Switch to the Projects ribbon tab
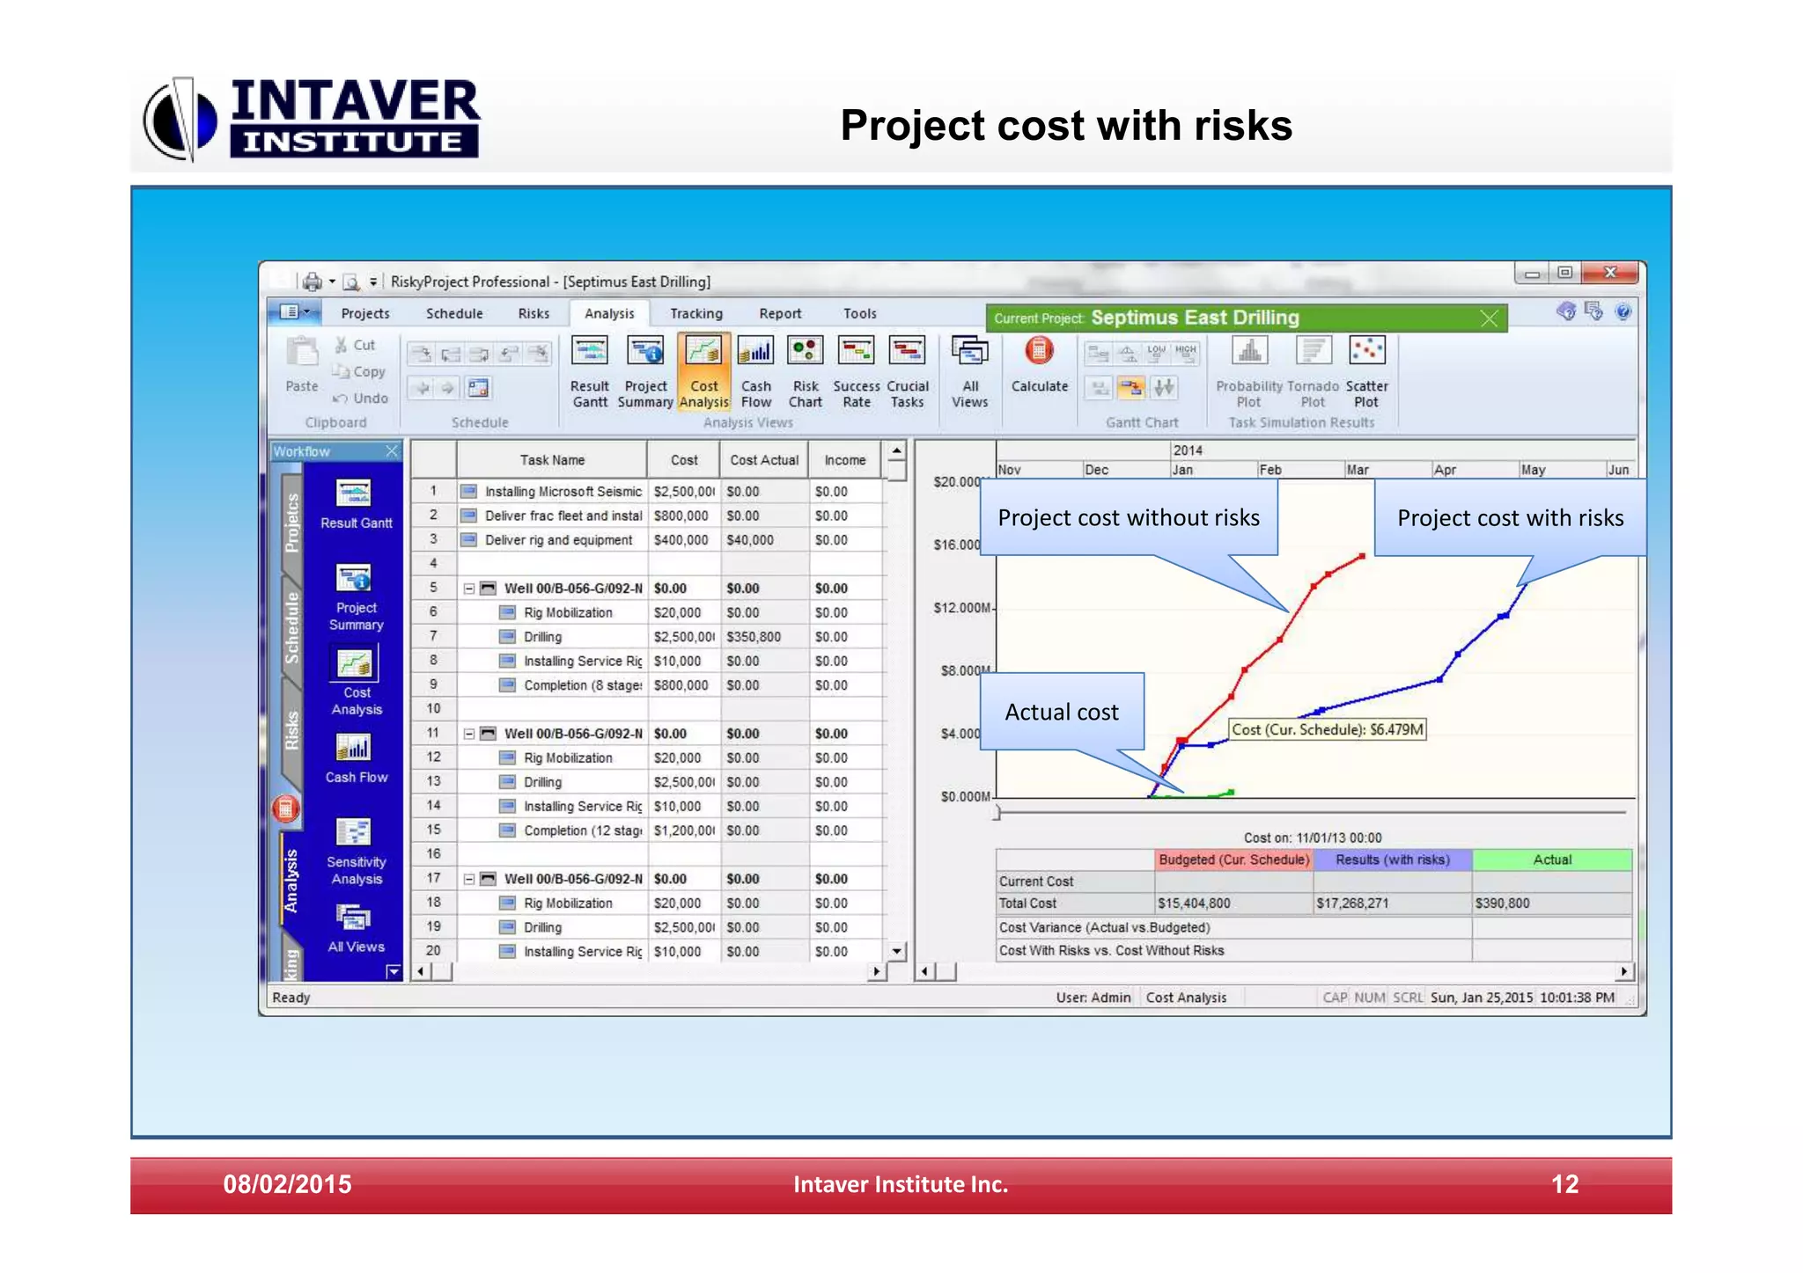The image size is (1803, 1273). point(364,313)
